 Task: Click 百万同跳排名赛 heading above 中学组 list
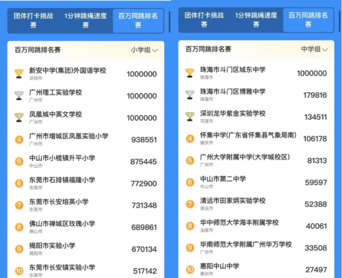208,49
